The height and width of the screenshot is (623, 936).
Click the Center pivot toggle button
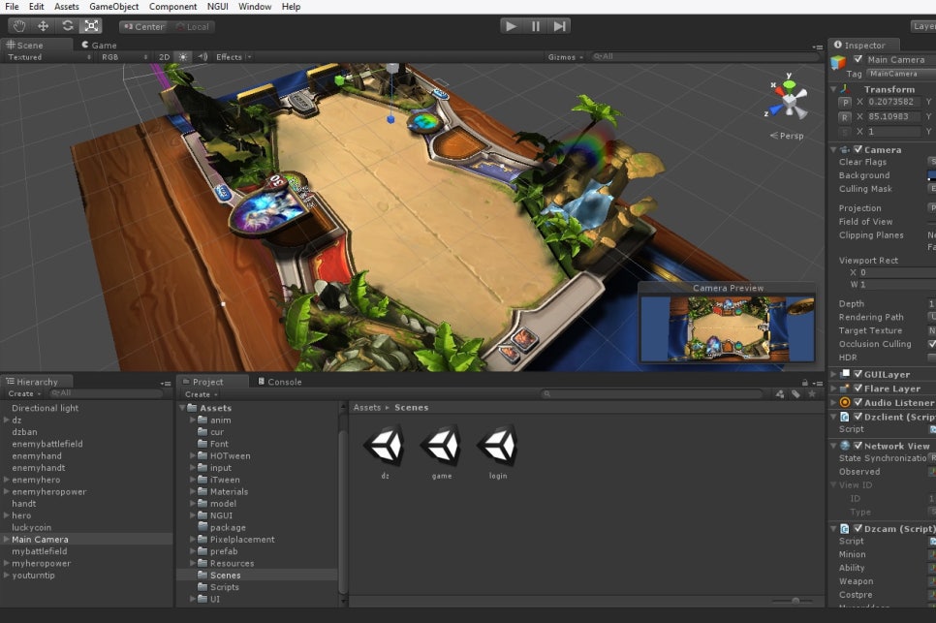(x=143, y=26)
